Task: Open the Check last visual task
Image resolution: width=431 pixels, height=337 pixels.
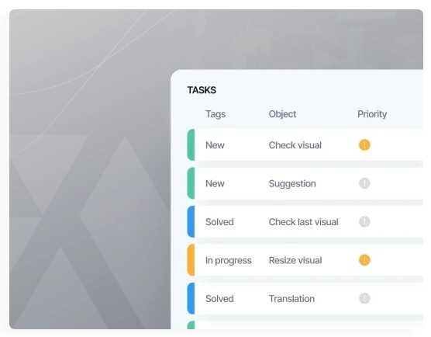Action: [x=303, y=222]
